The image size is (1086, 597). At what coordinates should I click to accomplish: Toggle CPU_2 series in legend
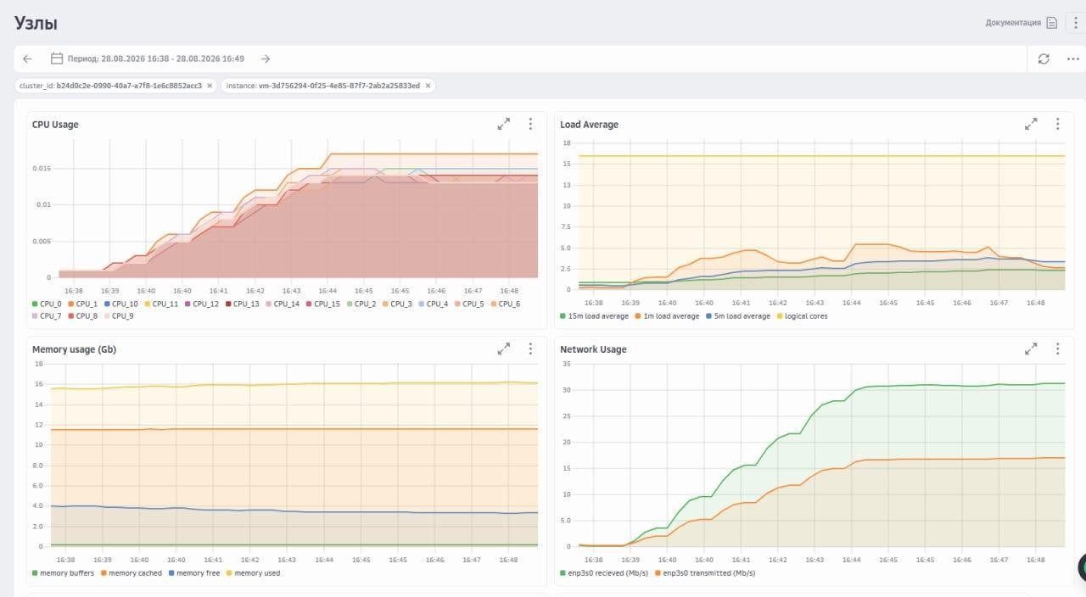(x=361, y=304)
